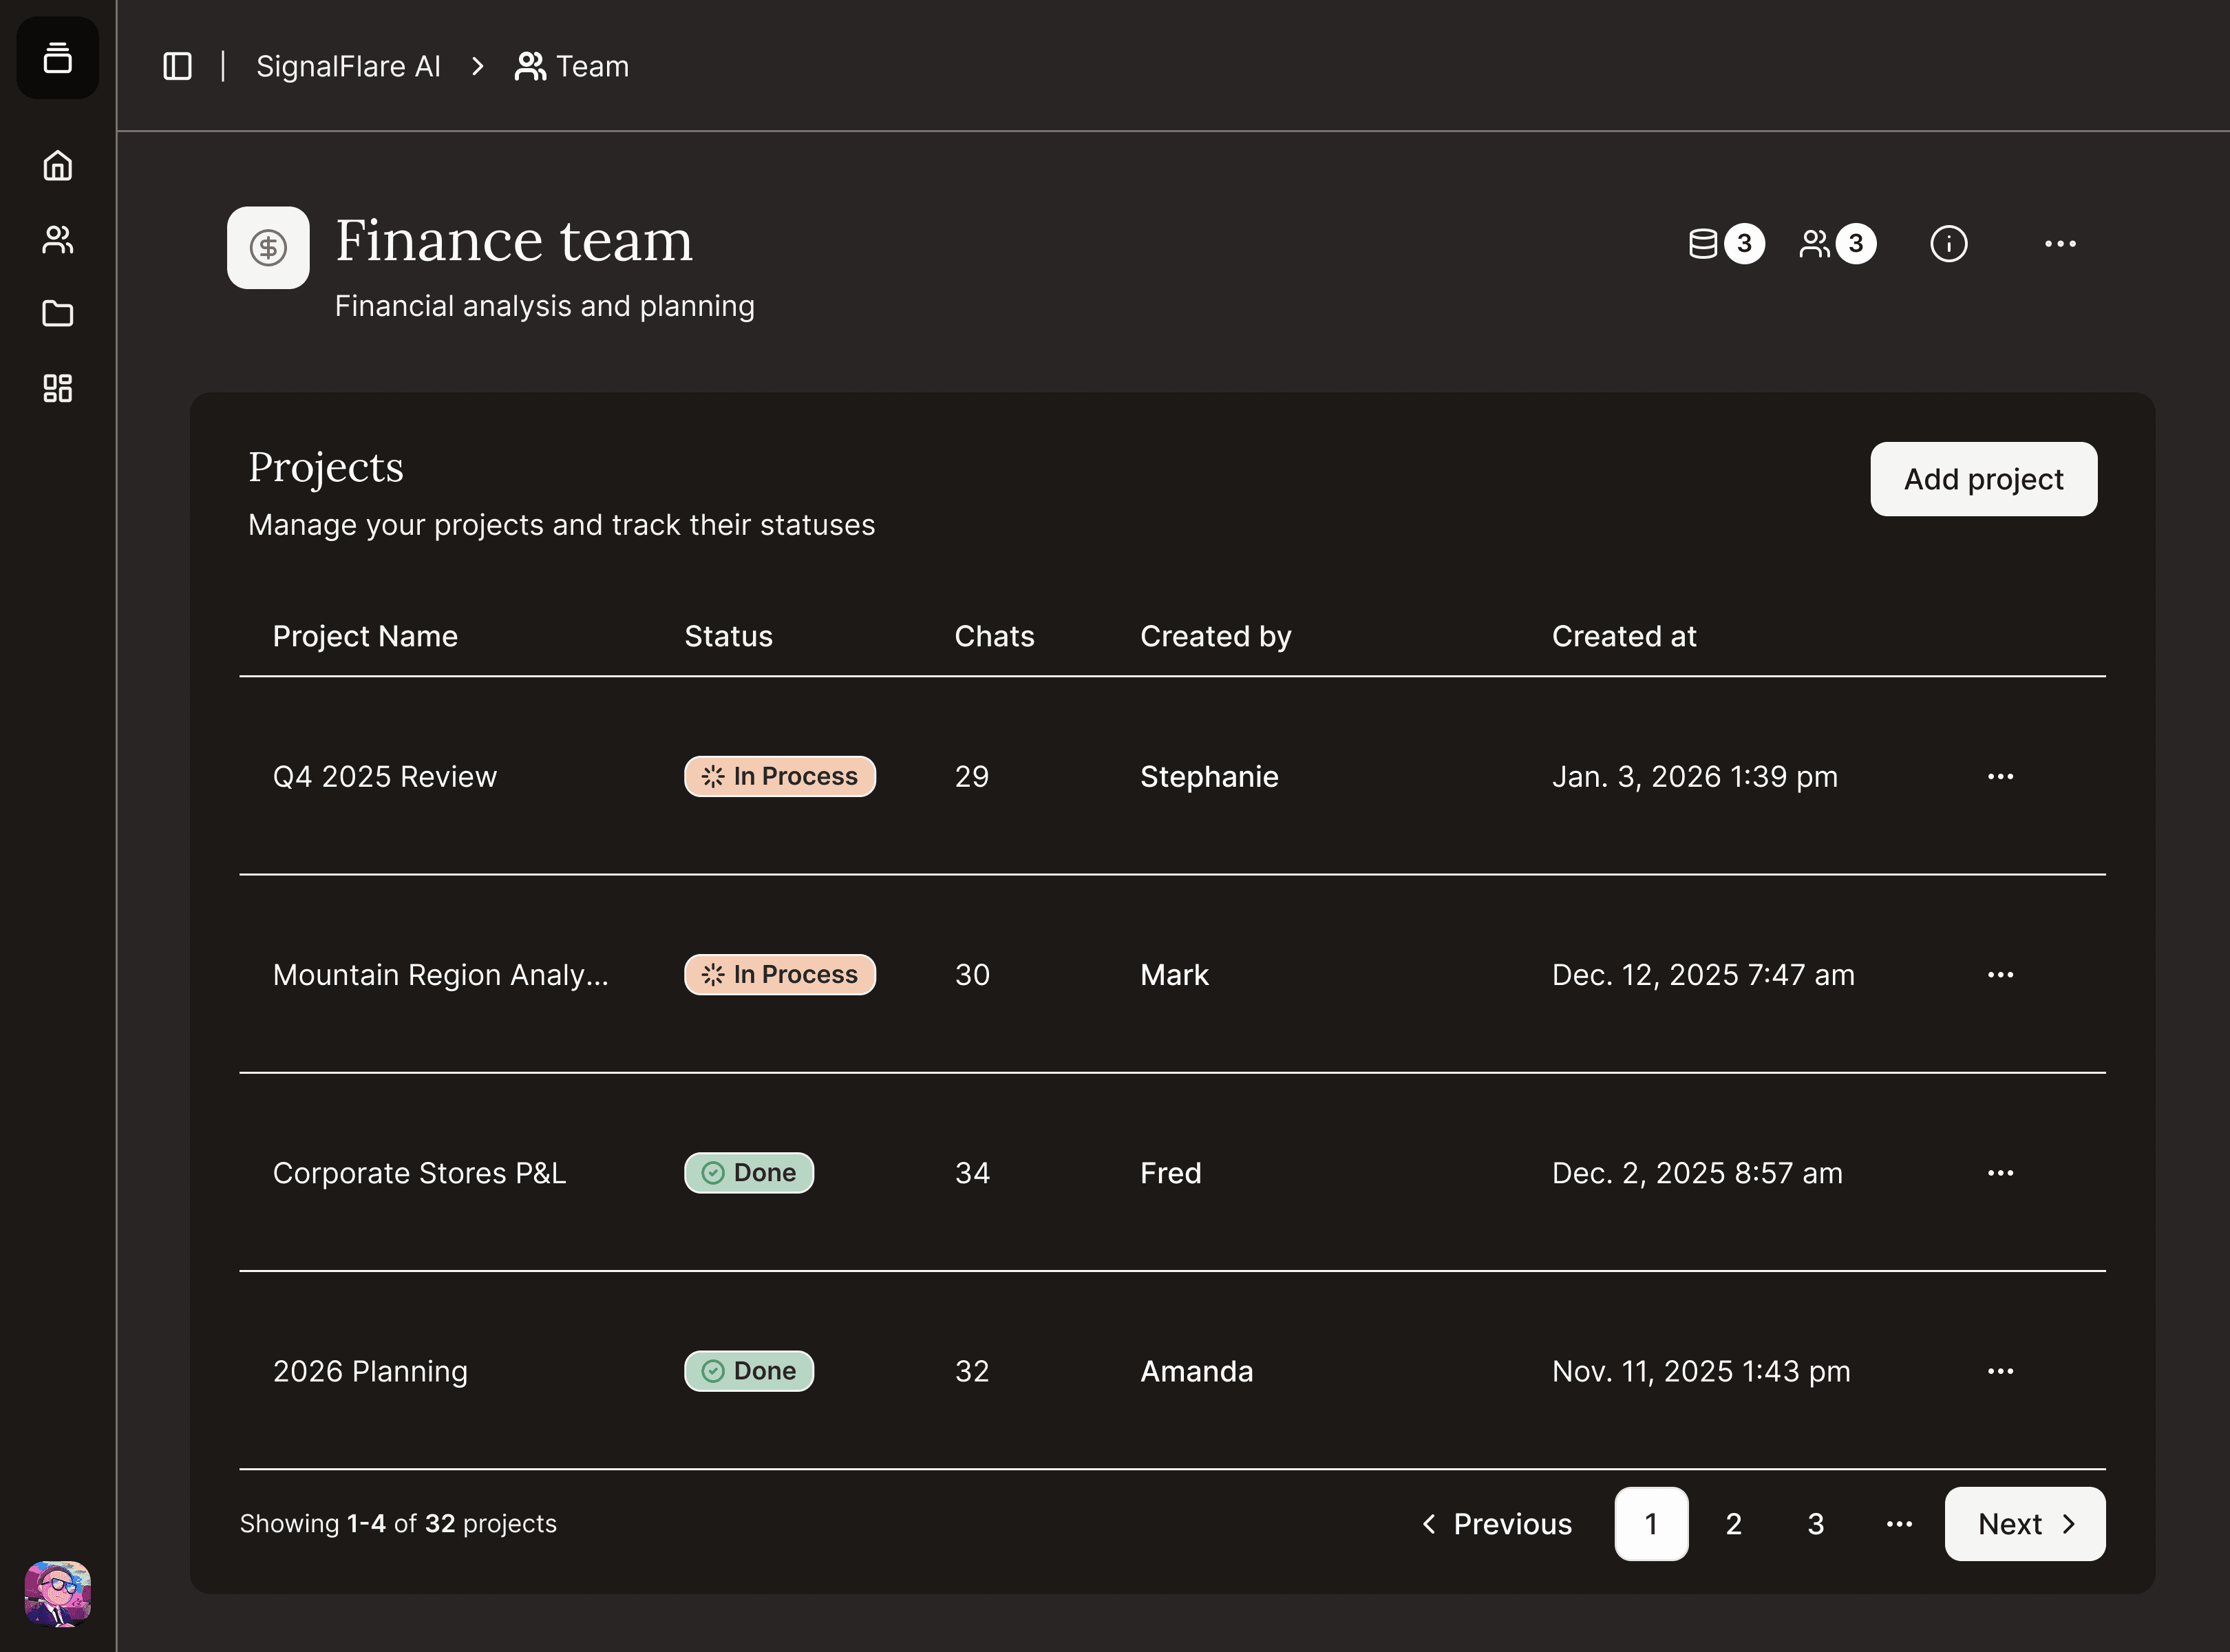Open the Home icon in sidebar

(57, 165)
